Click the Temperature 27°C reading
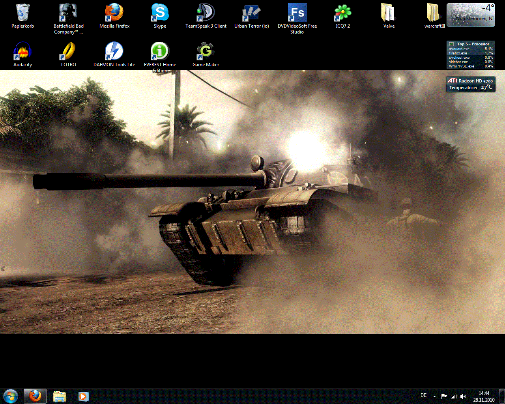The image size is (505, 404). click(471, 88)
